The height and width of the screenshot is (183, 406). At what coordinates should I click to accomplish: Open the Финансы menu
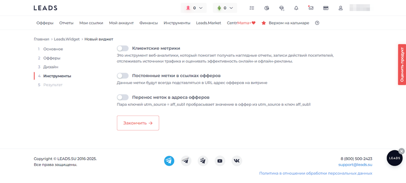point(149,23)
